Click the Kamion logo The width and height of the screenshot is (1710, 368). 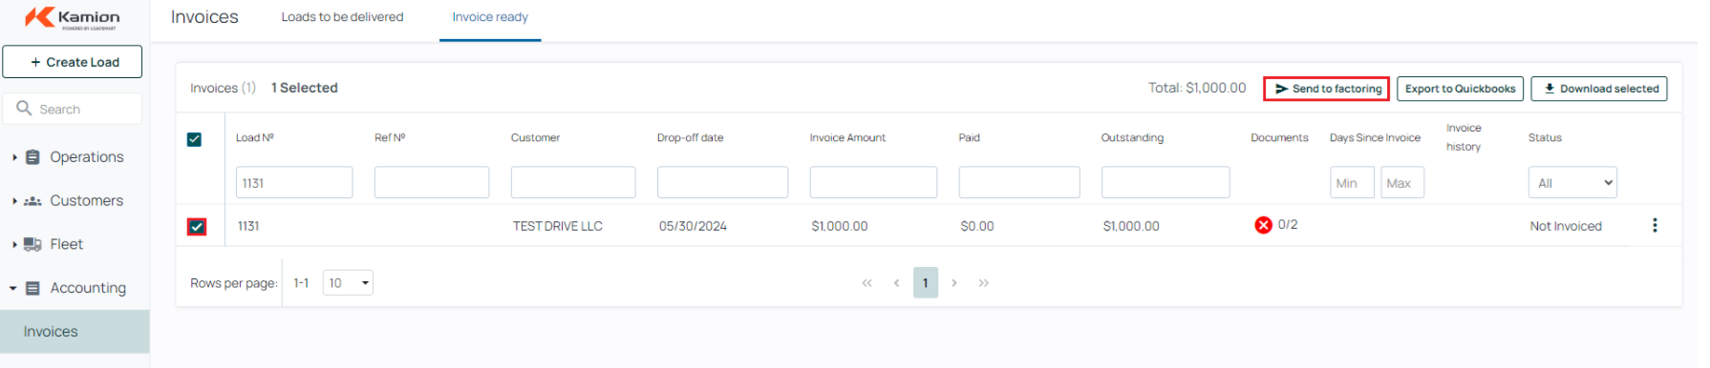click(73, 18)
